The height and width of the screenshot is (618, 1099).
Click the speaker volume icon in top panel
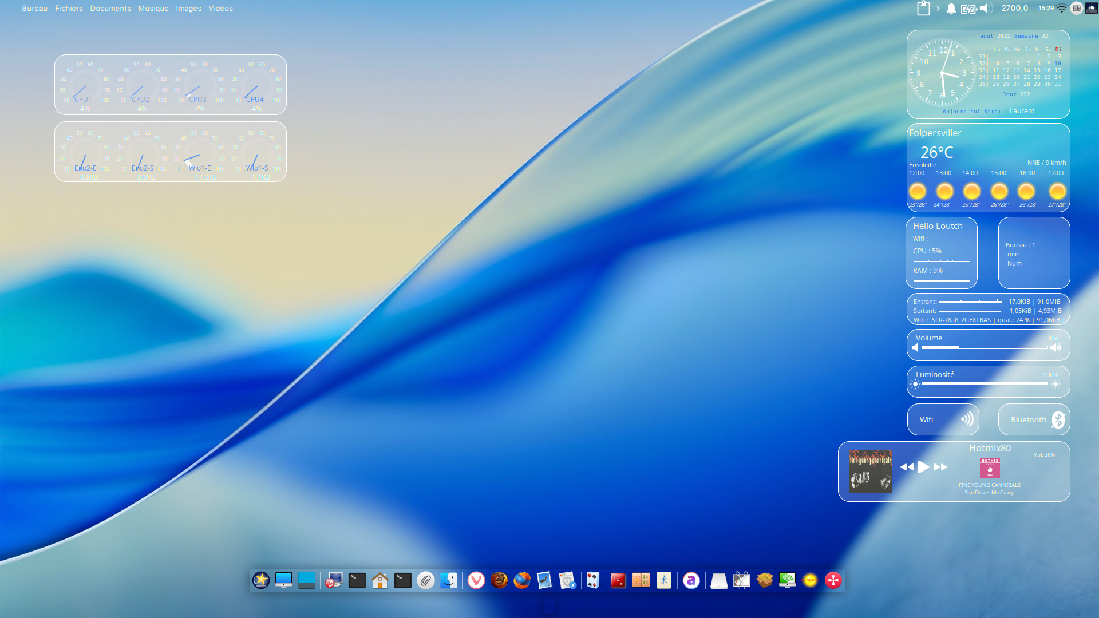pos(986,8)
